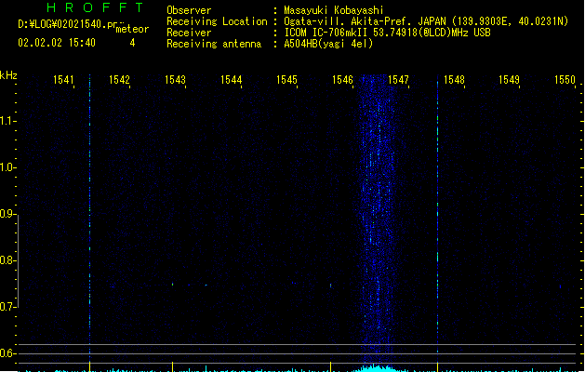Click the 0.6 kHz frequency label

coord(7,353)
